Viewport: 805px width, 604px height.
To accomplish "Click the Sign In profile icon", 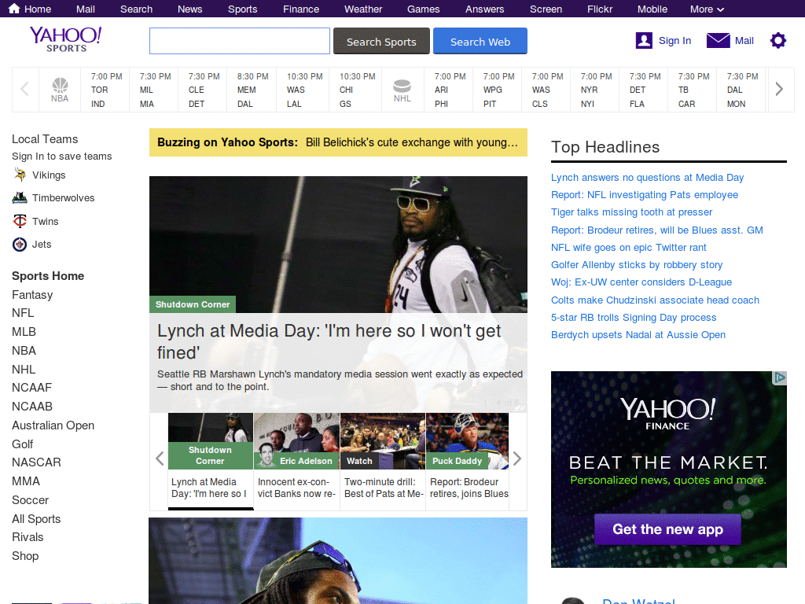I will tap(644, 41).
